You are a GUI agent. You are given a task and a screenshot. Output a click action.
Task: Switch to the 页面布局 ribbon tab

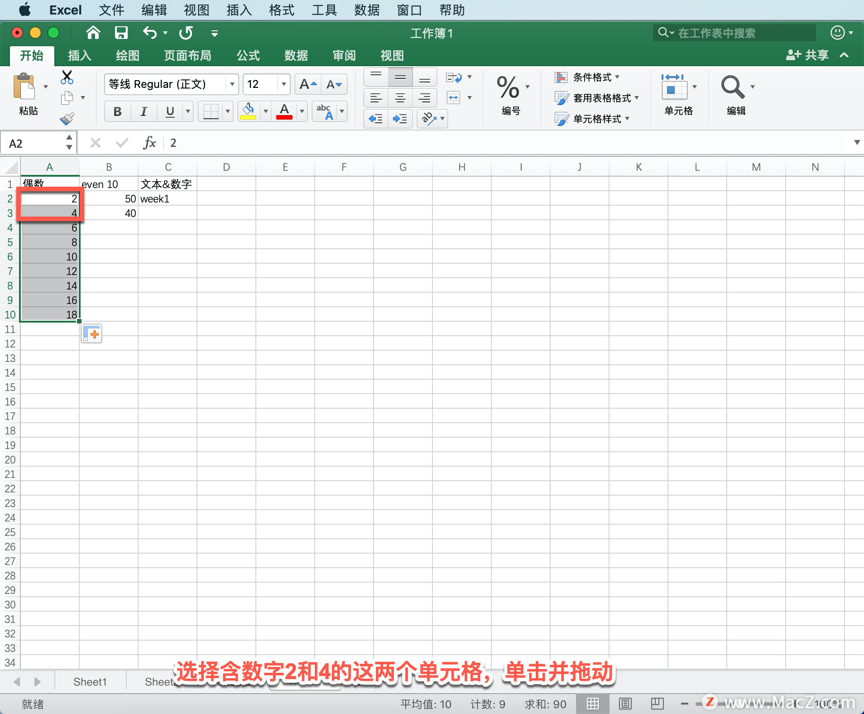[187, 55]
